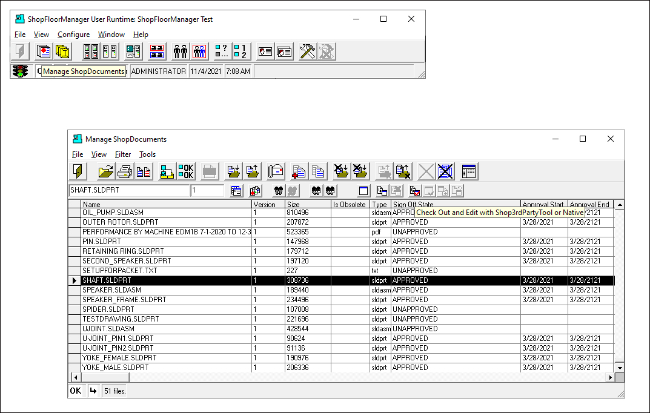This screenshot has width=650, height=413.
Task: Click the compare two documents icon
Action: click(144, 171)
